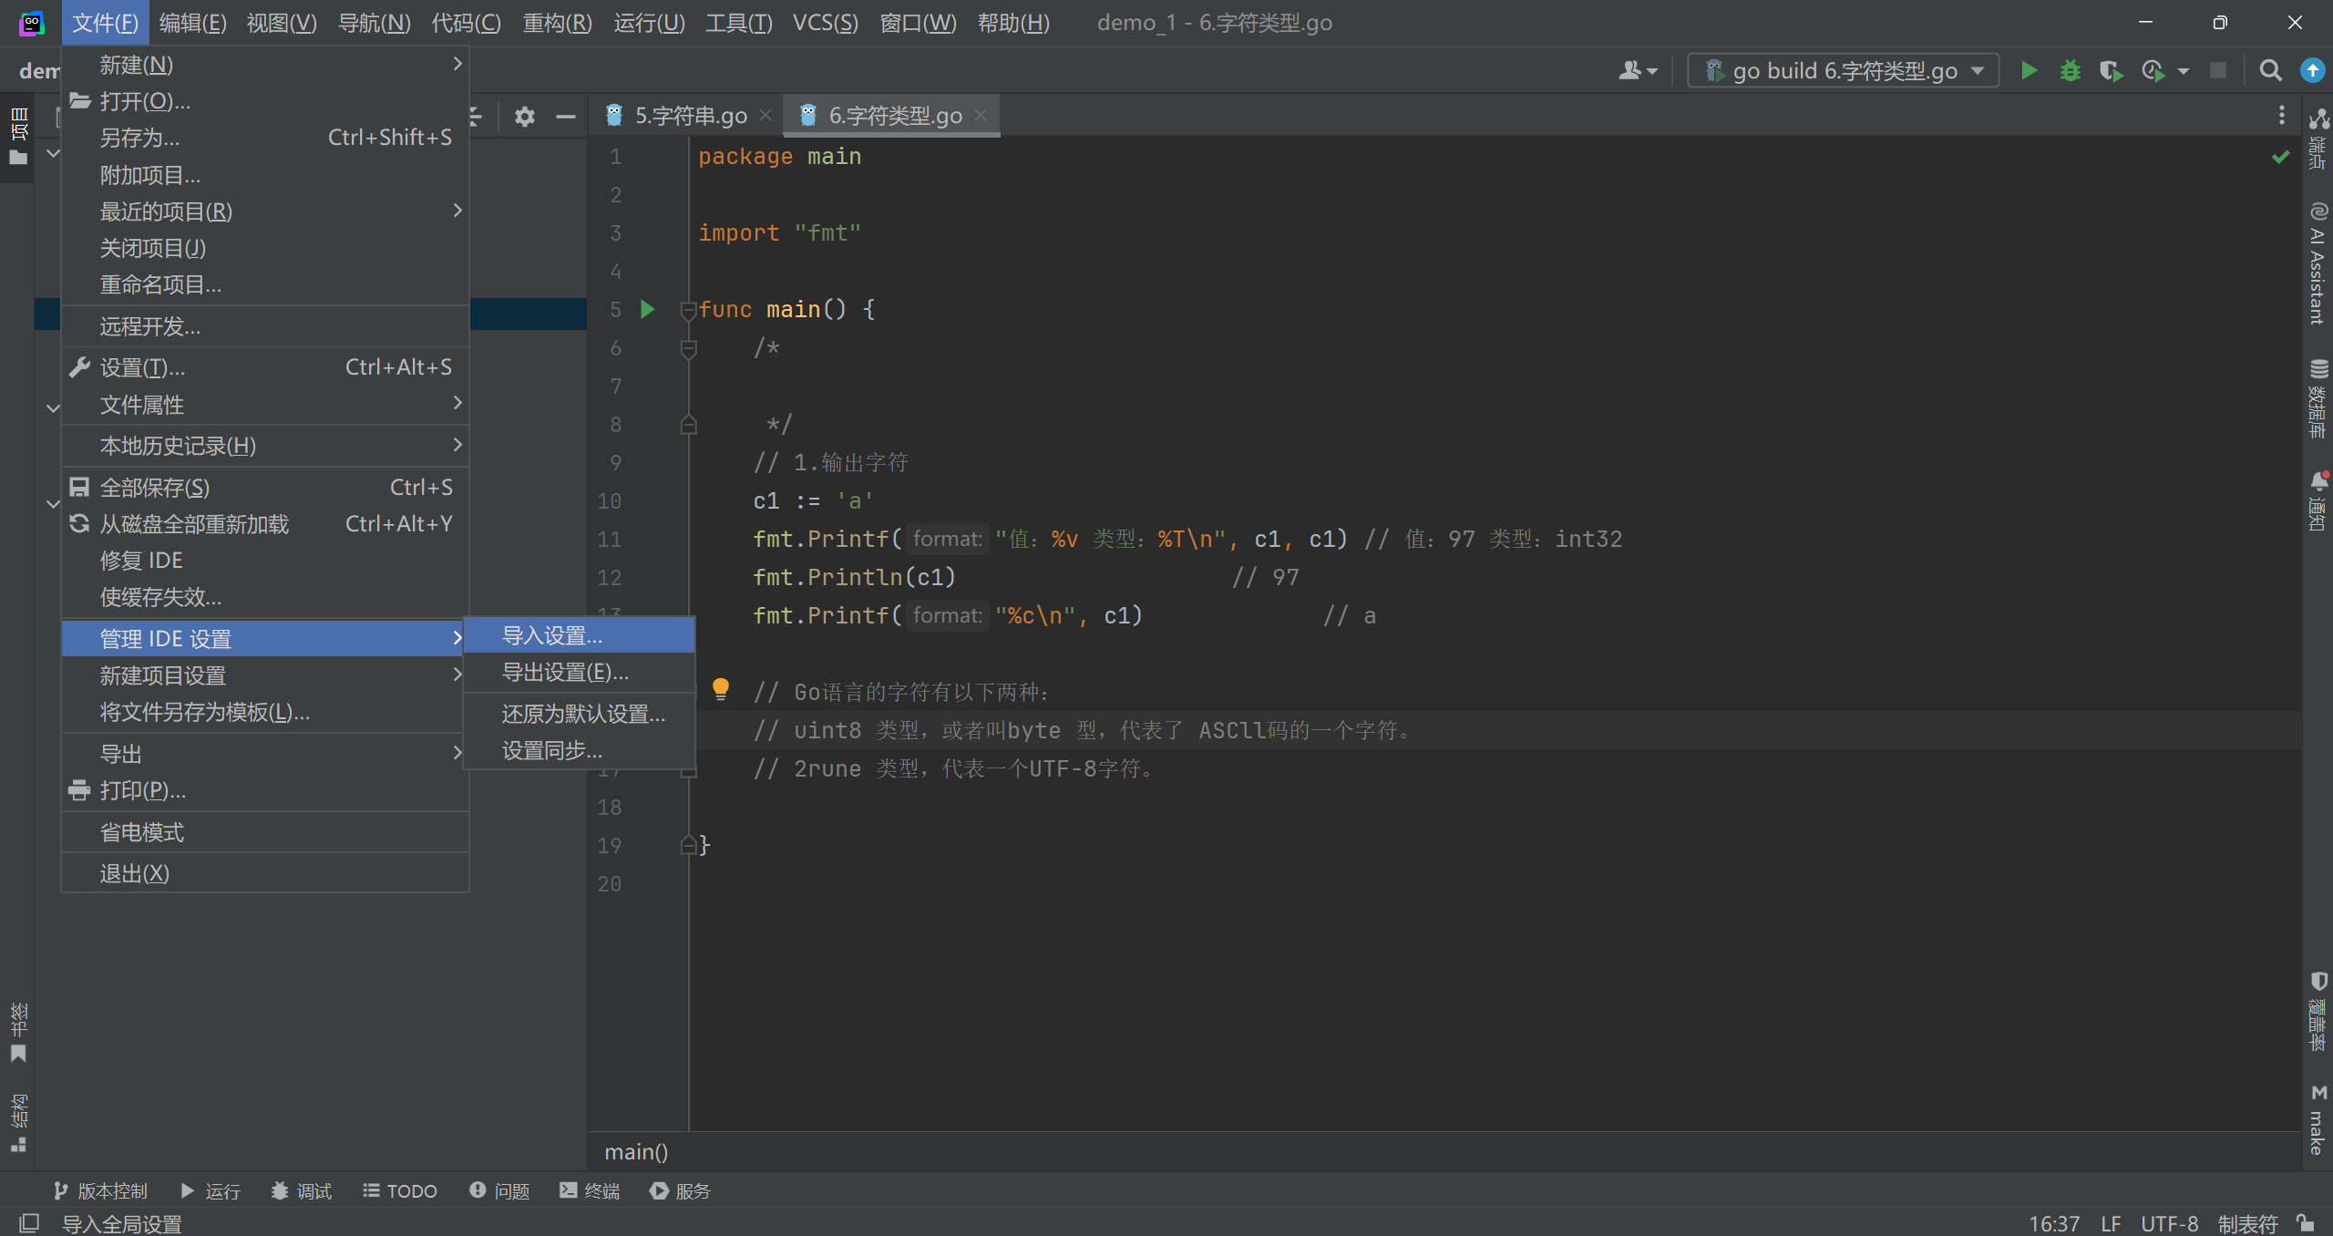
Task: Close the 6.字符类型.go tab
Action: [x=981, y=116]
